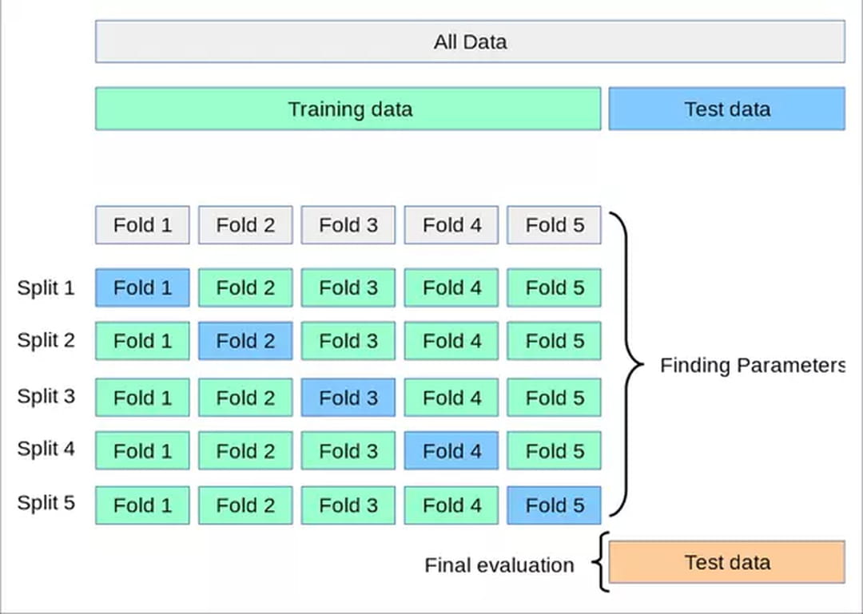
Task: Click the blue Fold 1 in Split 1
Action: [142, 287]
